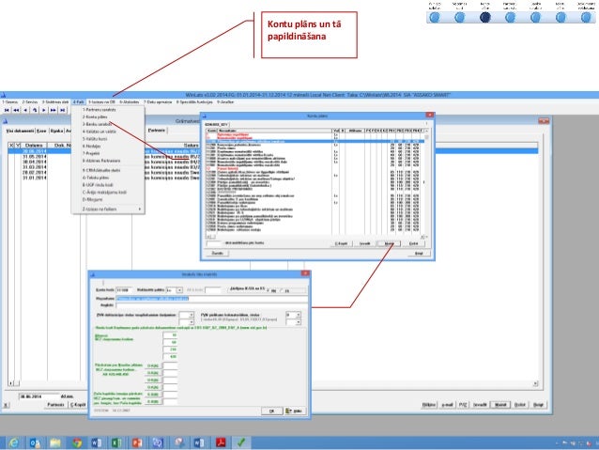This screenshot has height=450, width=599.
Task: Open the lower PVN deklarācijas dropdown
Action: click(191, 322)
